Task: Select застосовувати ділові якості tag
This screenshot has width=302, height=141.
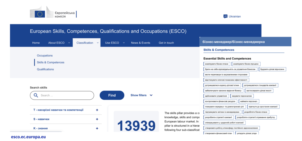Action: (x=259, y=91)
